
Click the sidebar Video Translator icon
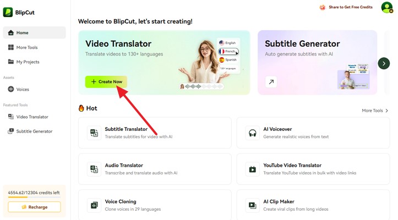(x=10, y=117)
